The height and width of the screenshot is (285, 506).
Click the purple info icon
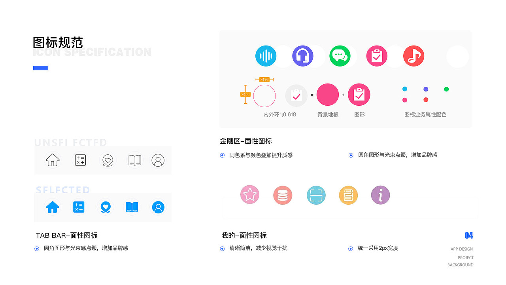coord(380,195)
